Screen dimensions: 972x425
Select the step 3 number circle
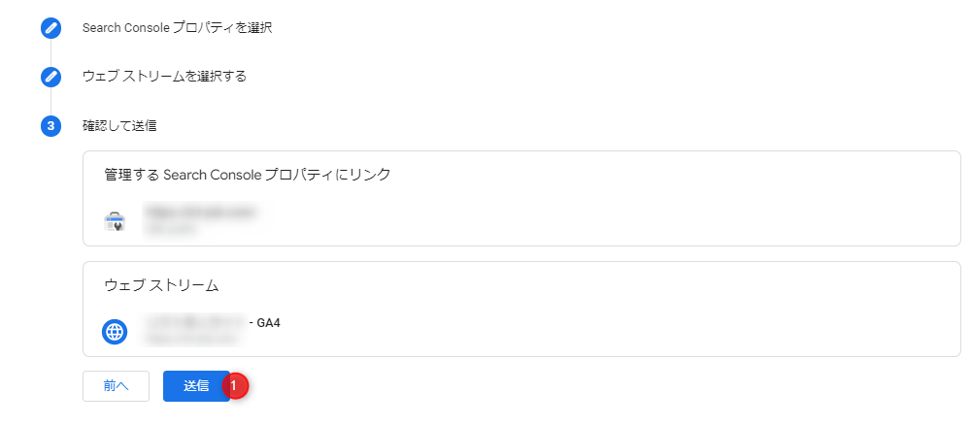50,126
